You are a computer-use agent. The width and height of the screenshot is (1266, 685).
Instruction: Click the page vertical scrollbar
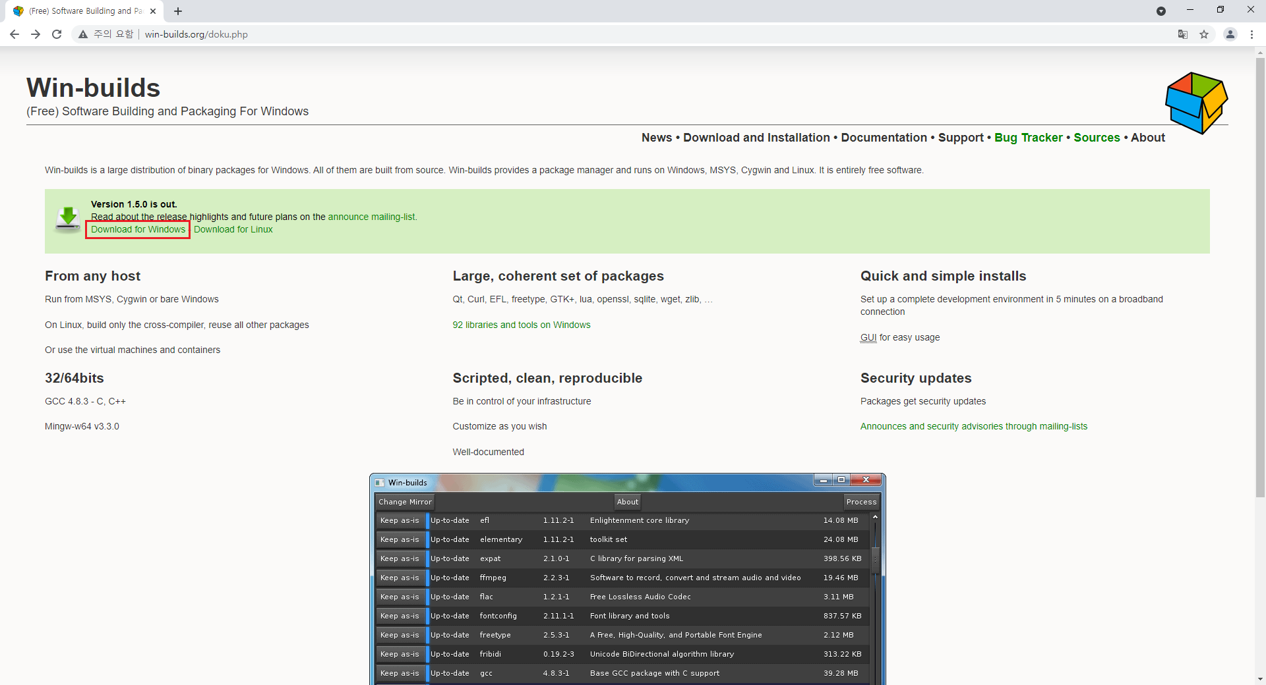1260,277
